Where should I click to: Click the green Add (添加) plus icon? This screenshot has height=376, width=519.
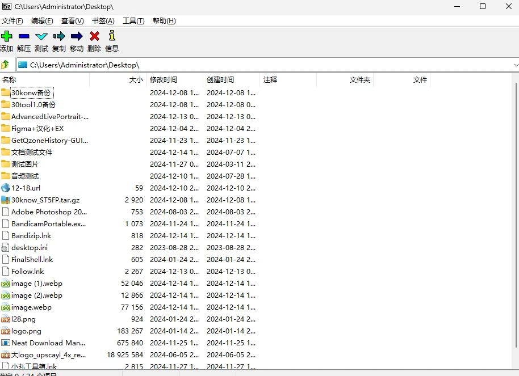pyautogui.click(x=7, y=36)
